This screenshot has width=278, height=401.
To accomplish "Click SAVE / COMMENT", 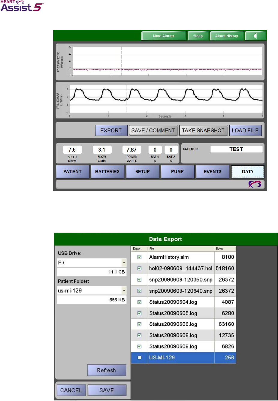I will click(x=153, y=131).
